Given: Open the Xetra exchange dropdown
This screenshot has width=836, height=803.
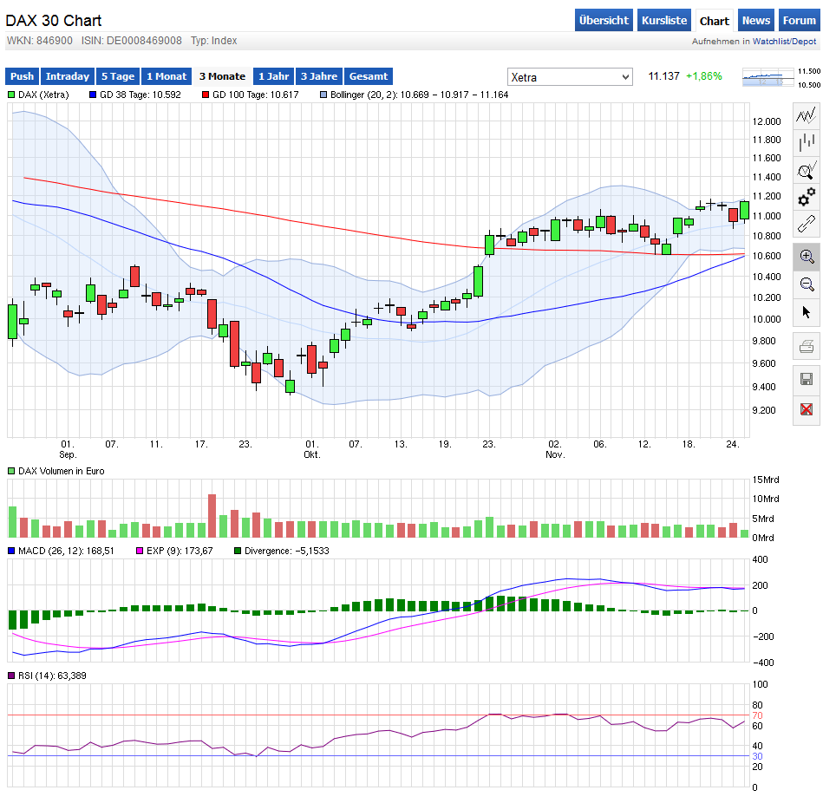Looking at the screenshot, I should (x=570, y=77).
